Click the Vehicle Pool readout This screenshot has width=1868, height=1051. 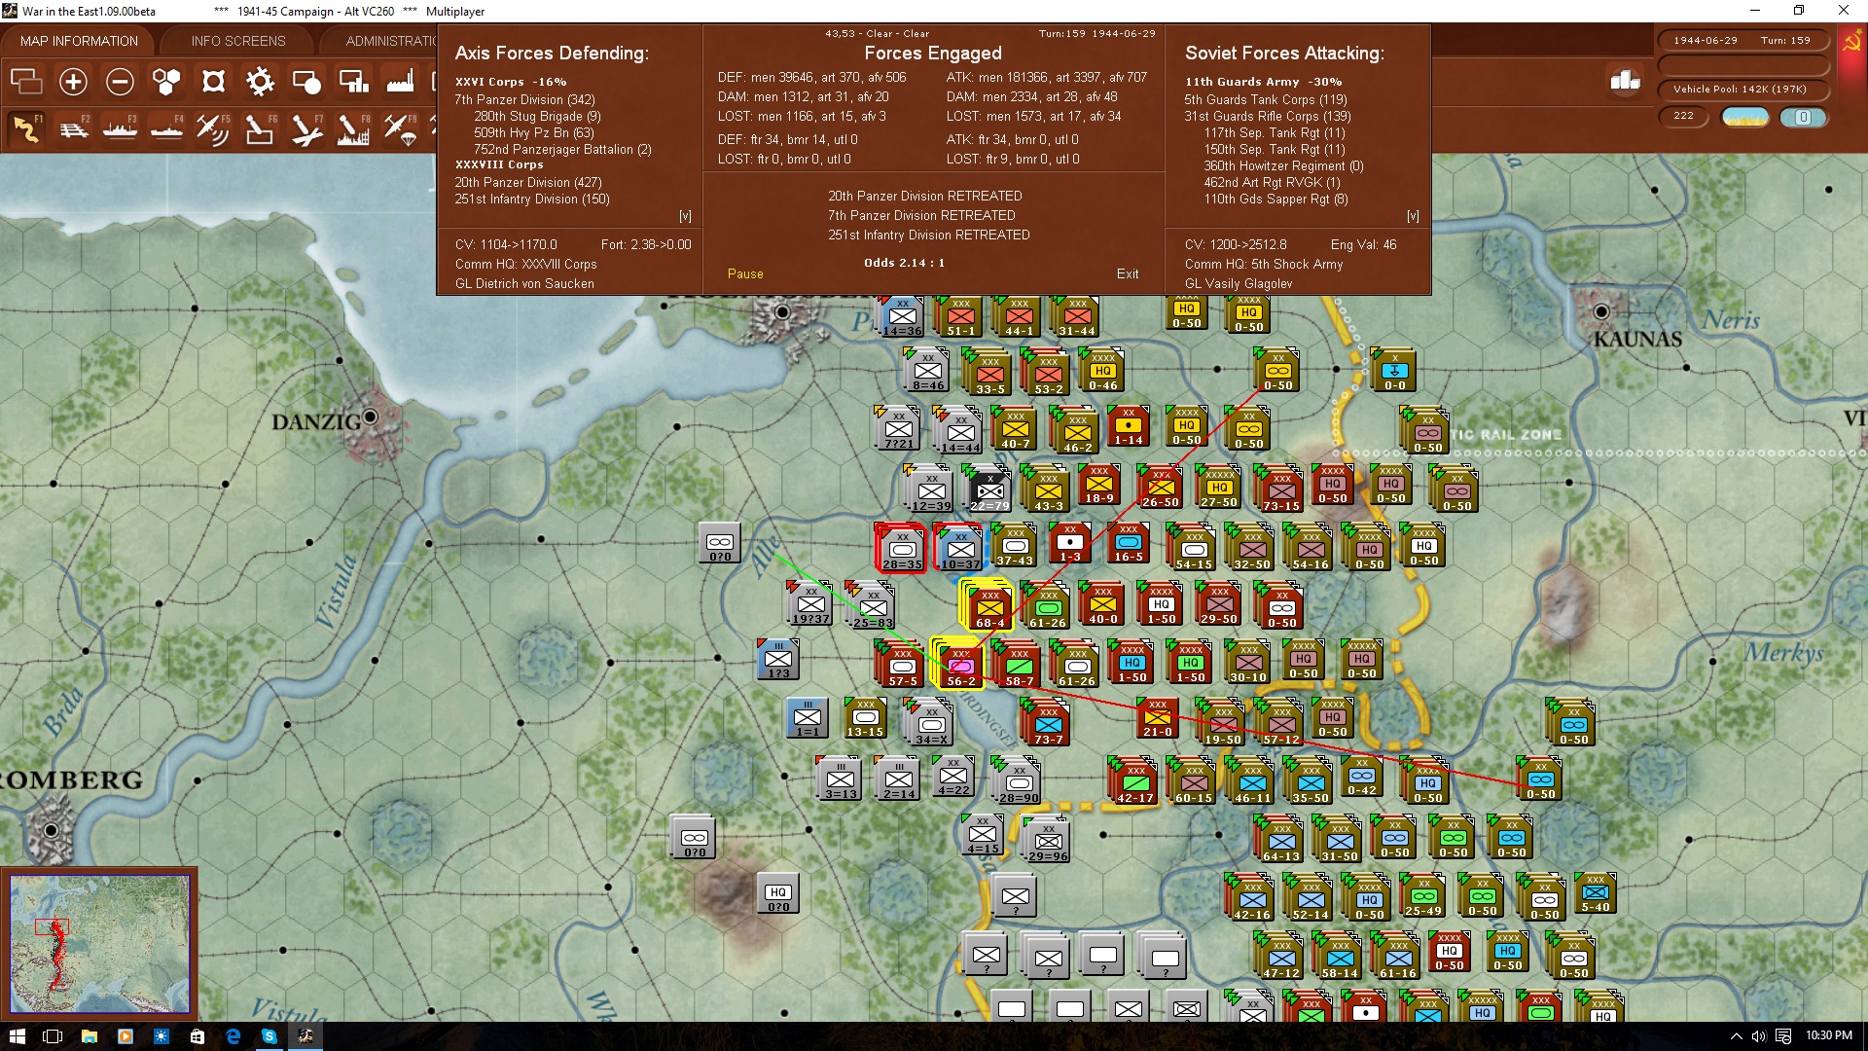point(1742,90)
